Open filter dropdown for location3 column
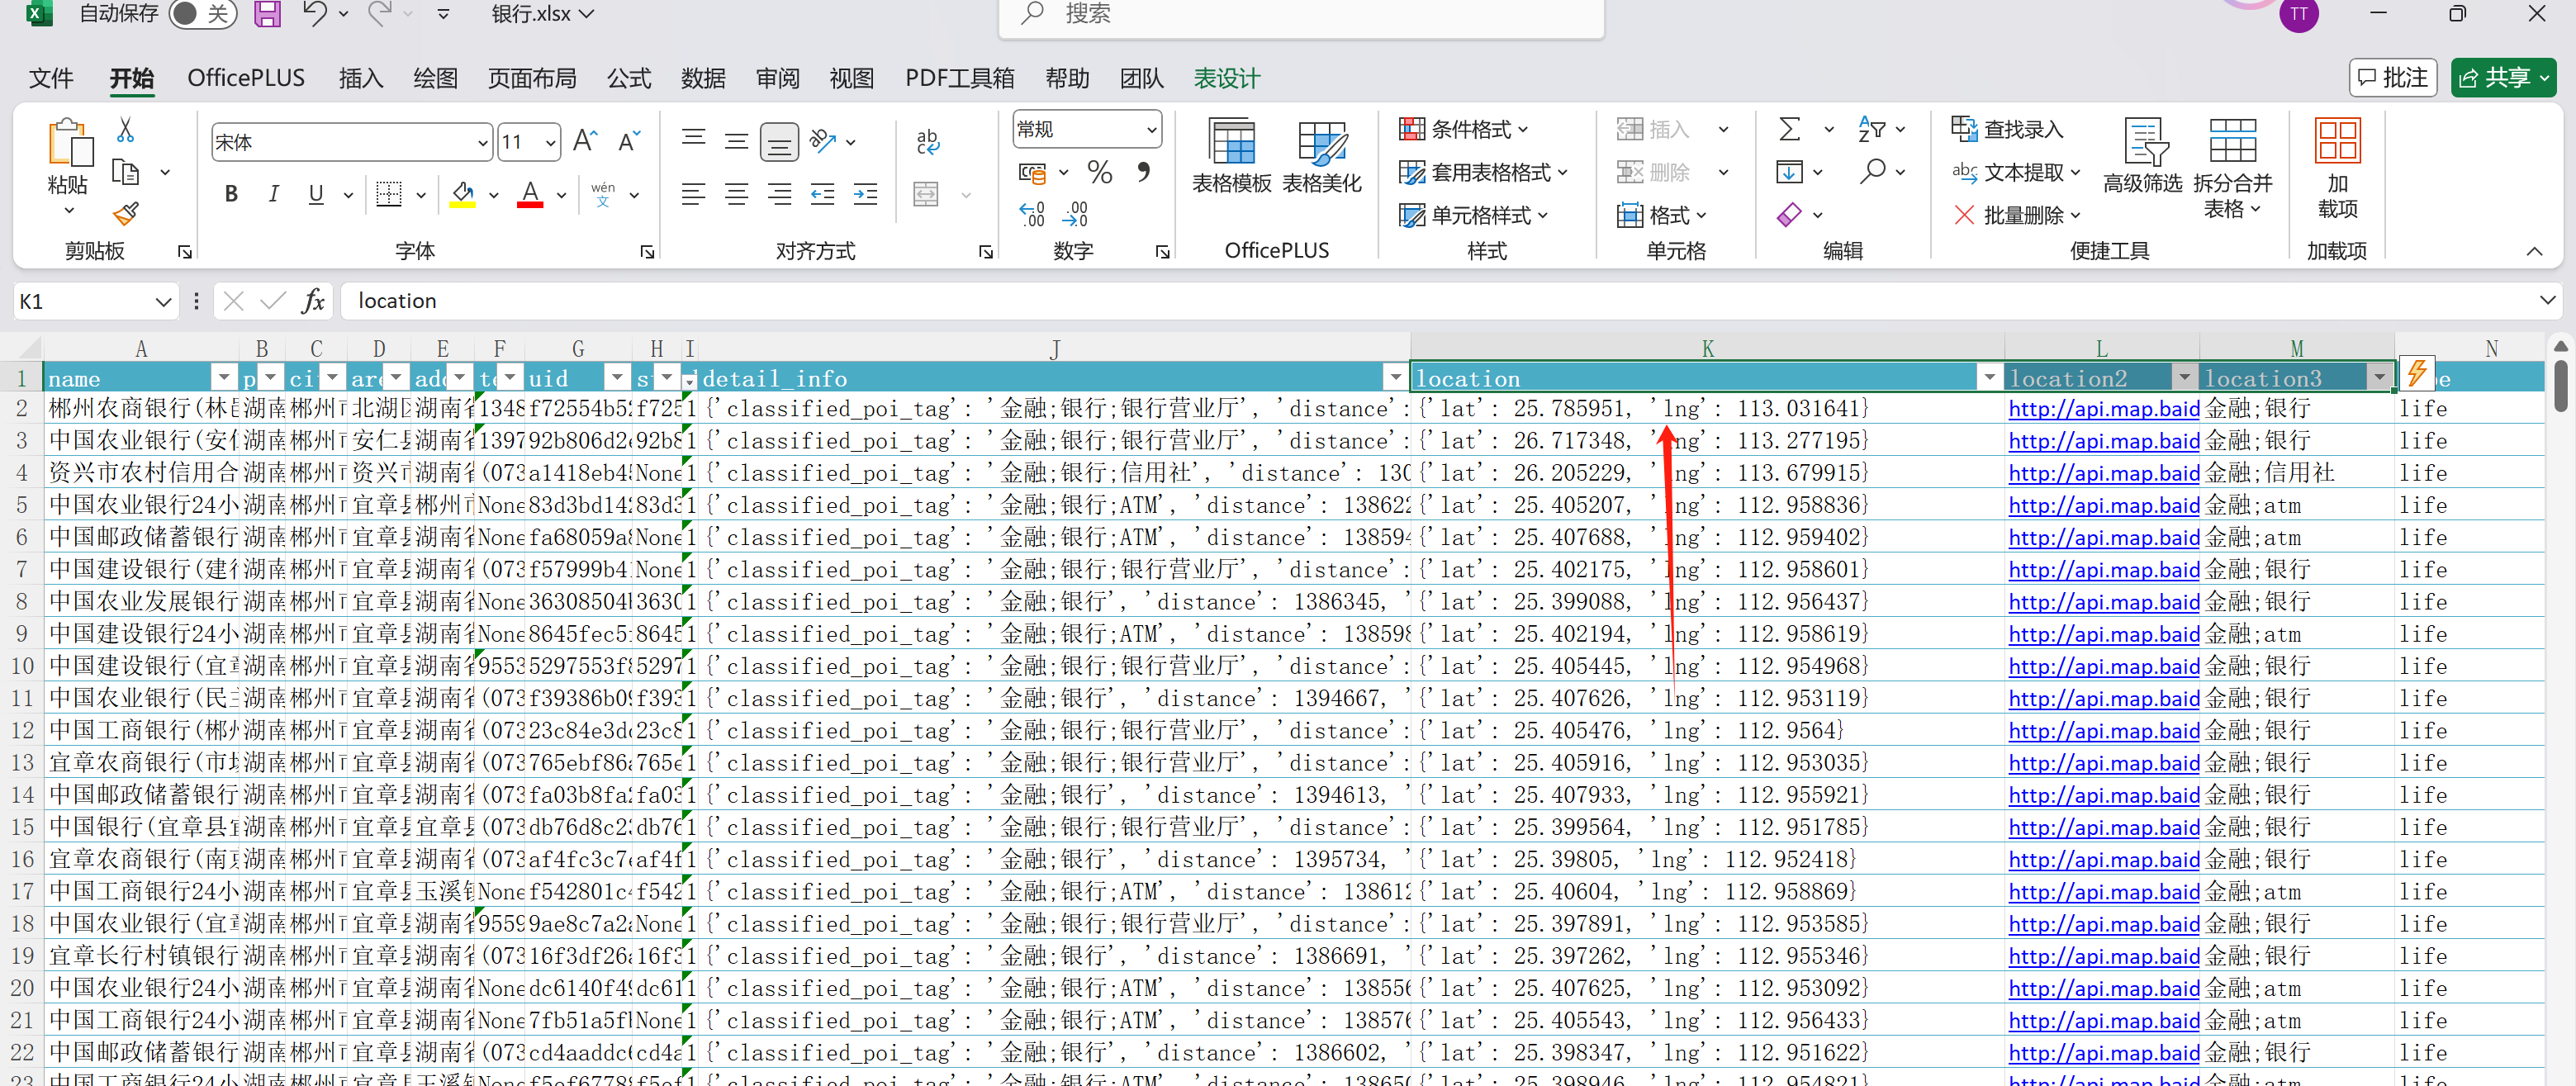2576x1086 pixels. pyautogui.click(x=2379, y=378)
